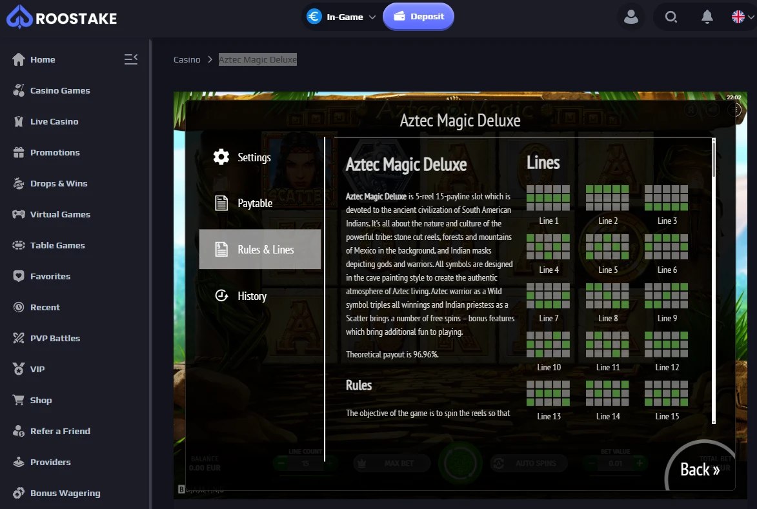Click the Drops & Wins icon

(18, 183)
